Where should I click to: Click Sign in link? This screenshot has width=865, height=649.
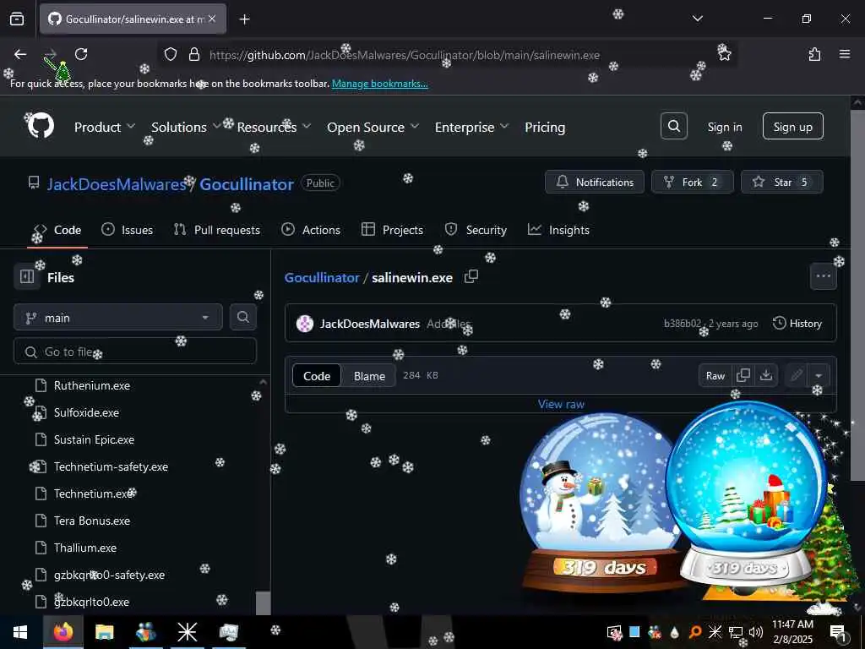tap(724, 127)
